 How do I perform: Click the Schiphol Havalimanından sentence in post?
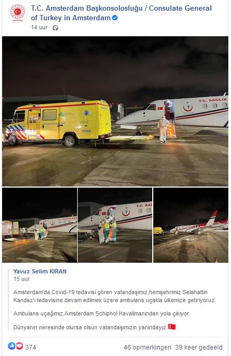pos(102,313)
